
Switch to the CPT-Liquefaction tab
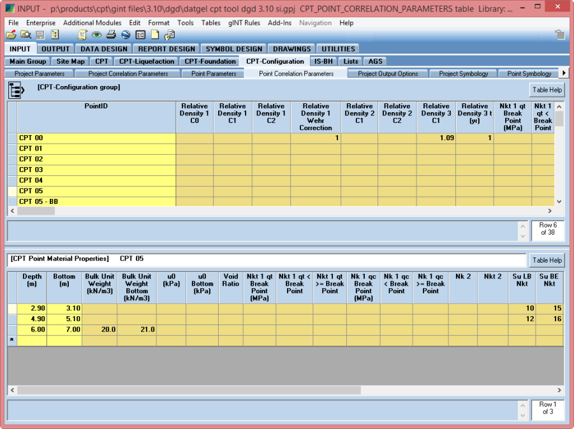(x=146, y=61)
